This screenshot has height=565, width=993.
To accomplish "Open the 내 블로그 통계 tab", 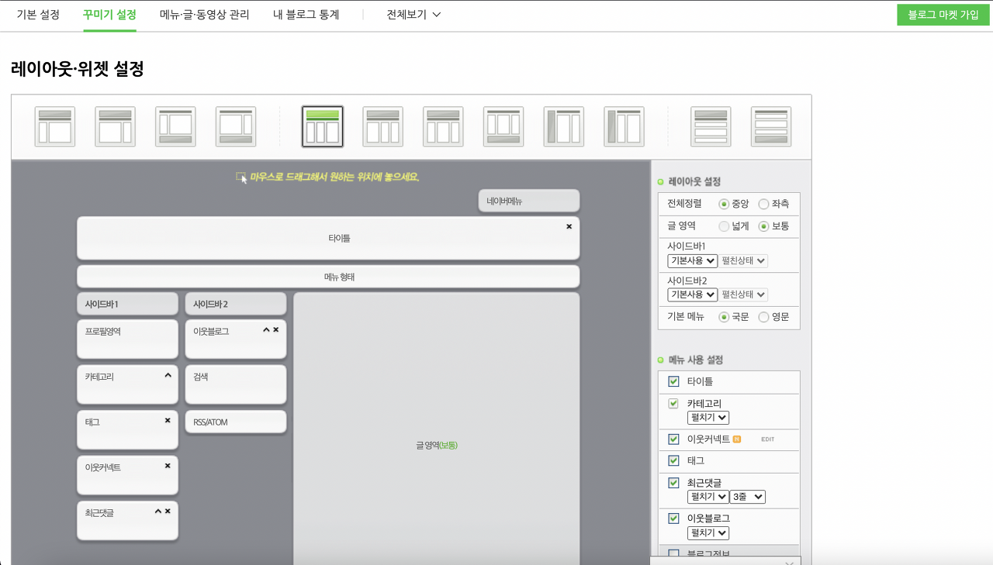I will [306, 15].
